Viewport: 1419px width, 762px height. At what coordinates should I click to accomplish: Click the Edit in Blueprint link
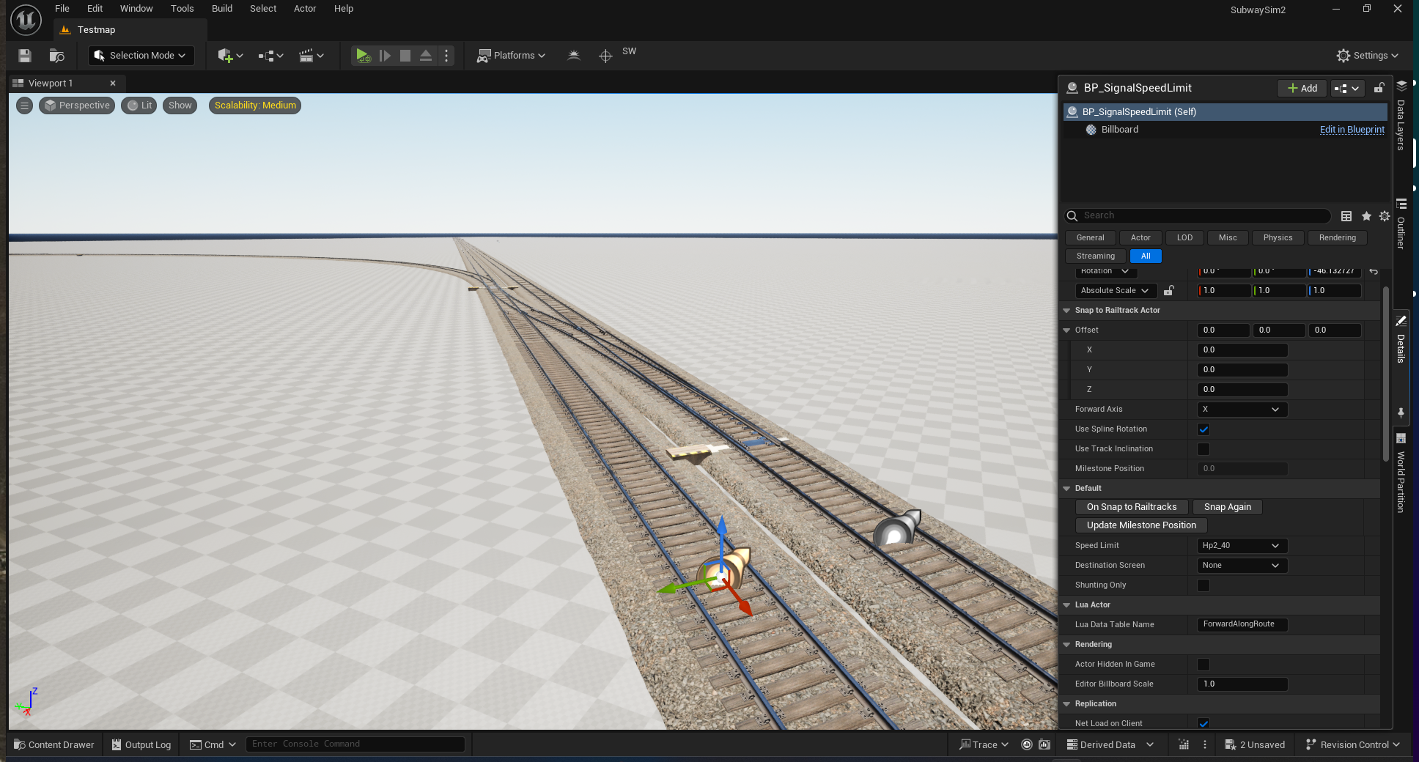click(1352, 130)
